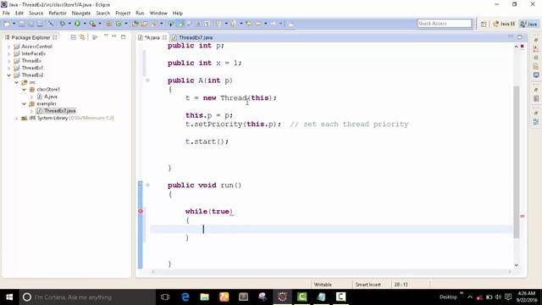This screenshot has width=542, height=305.
Task: Collapse the run() method fold marker
Action: (147, 185)
